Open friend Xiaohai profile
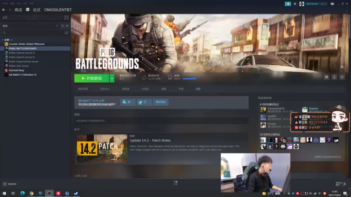351x197 pixels. tap(313, 109)
